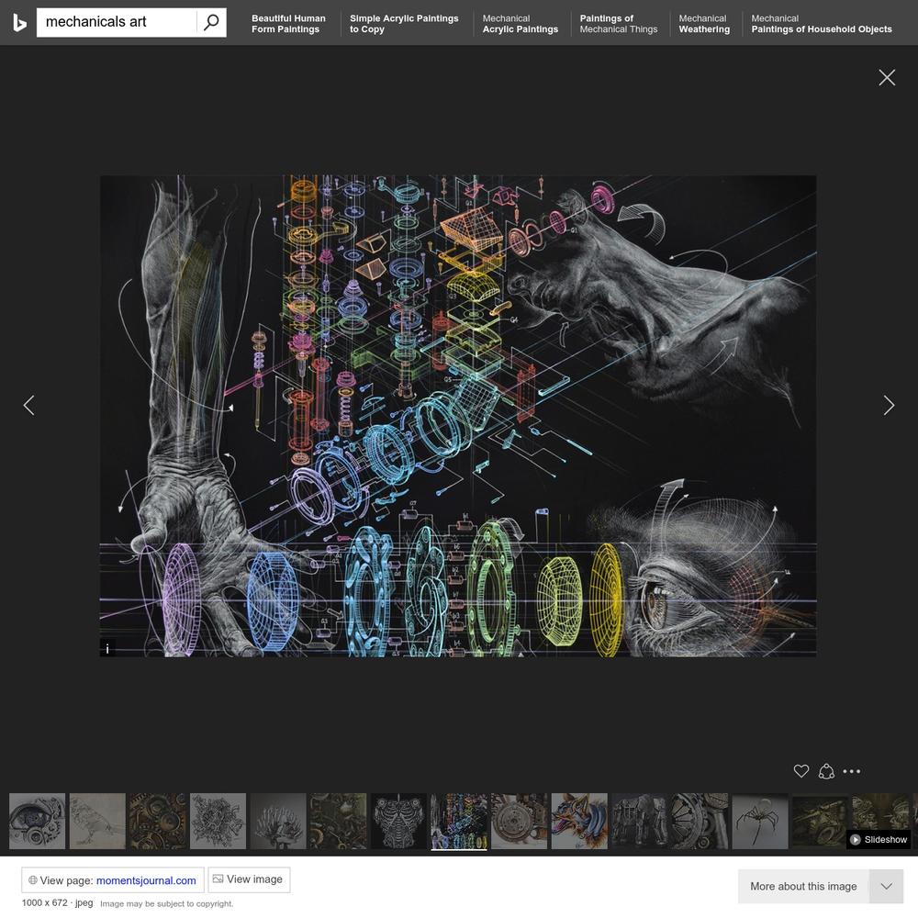Viewport: 918px width, 918px height.
Task: Start the Slideshow
Action: click(879, 840)
